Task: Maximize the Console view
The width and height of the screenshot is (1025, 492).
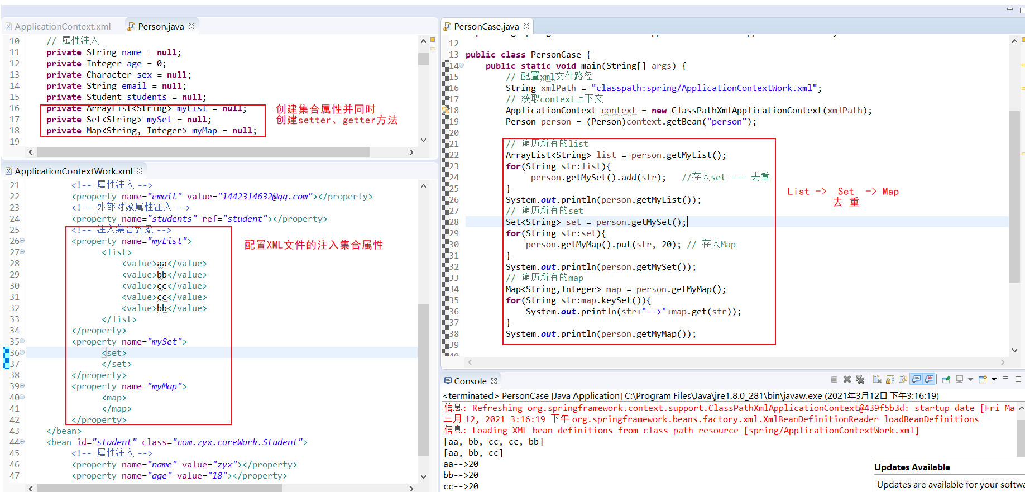Action: [1018, 379]
